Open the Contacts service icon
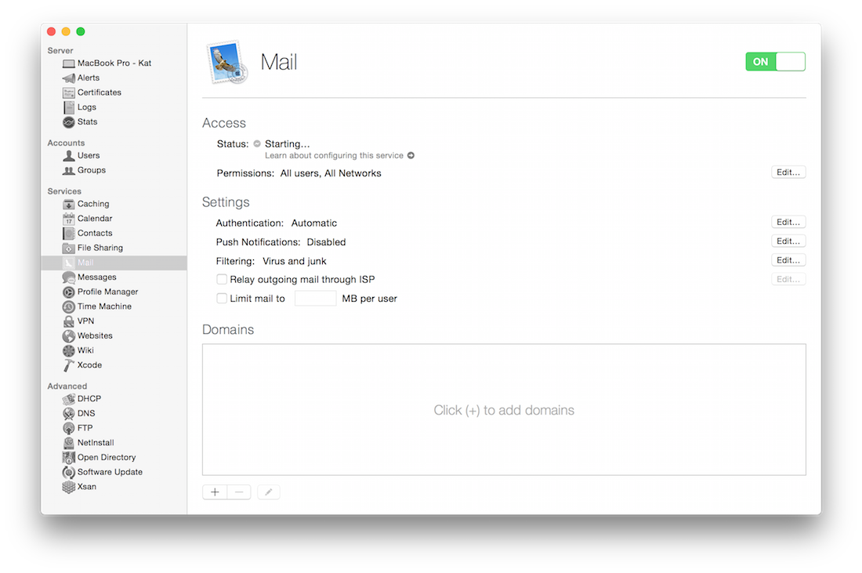The image size is (862, 573). click(x=69, y=233)
